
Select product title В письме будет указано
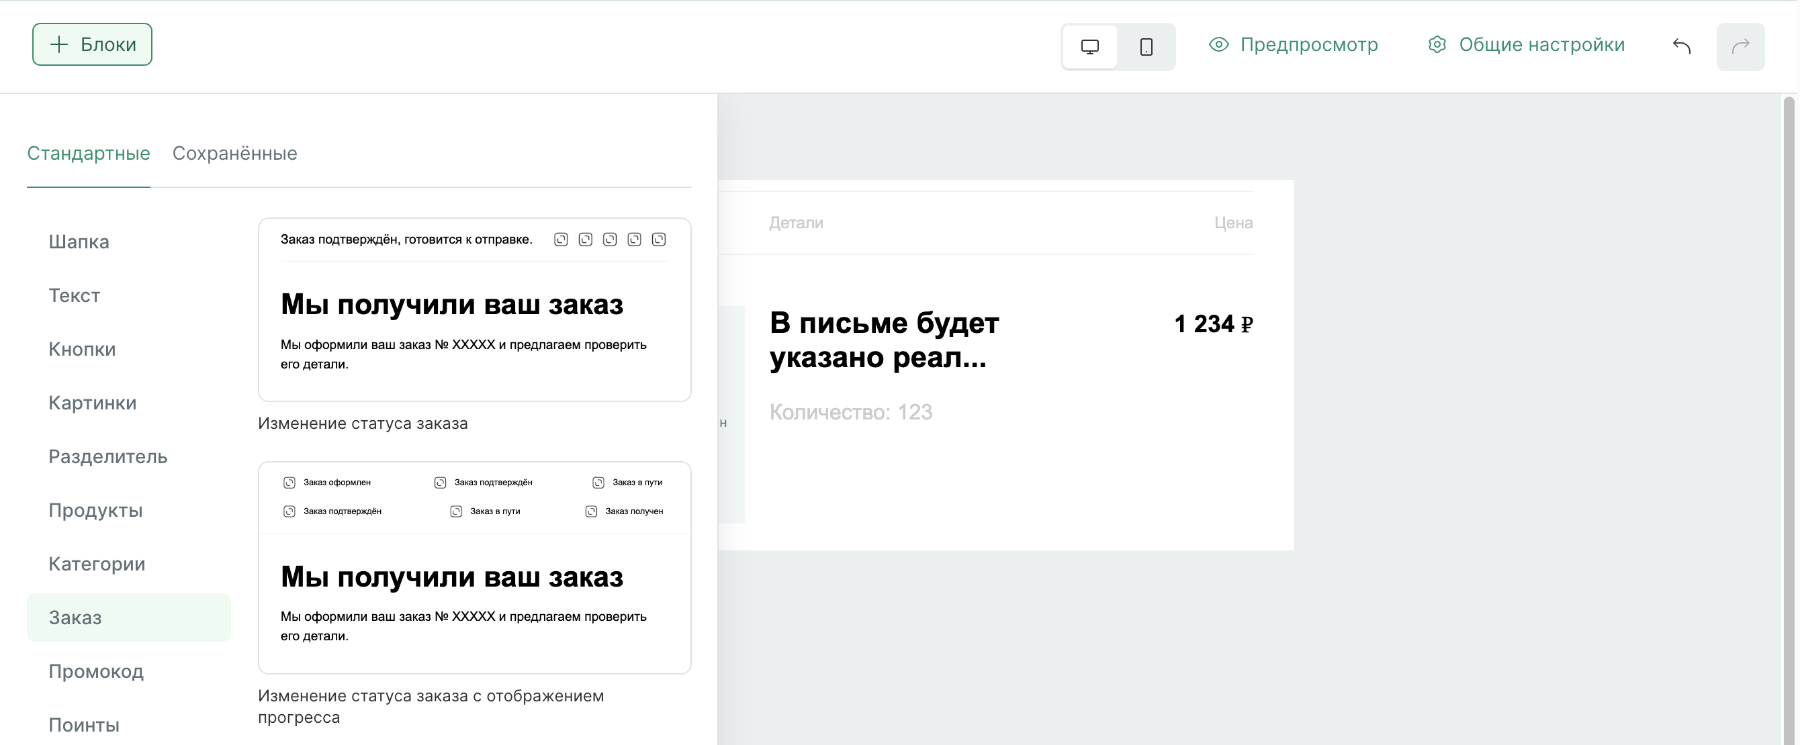(x=884, y=341)
